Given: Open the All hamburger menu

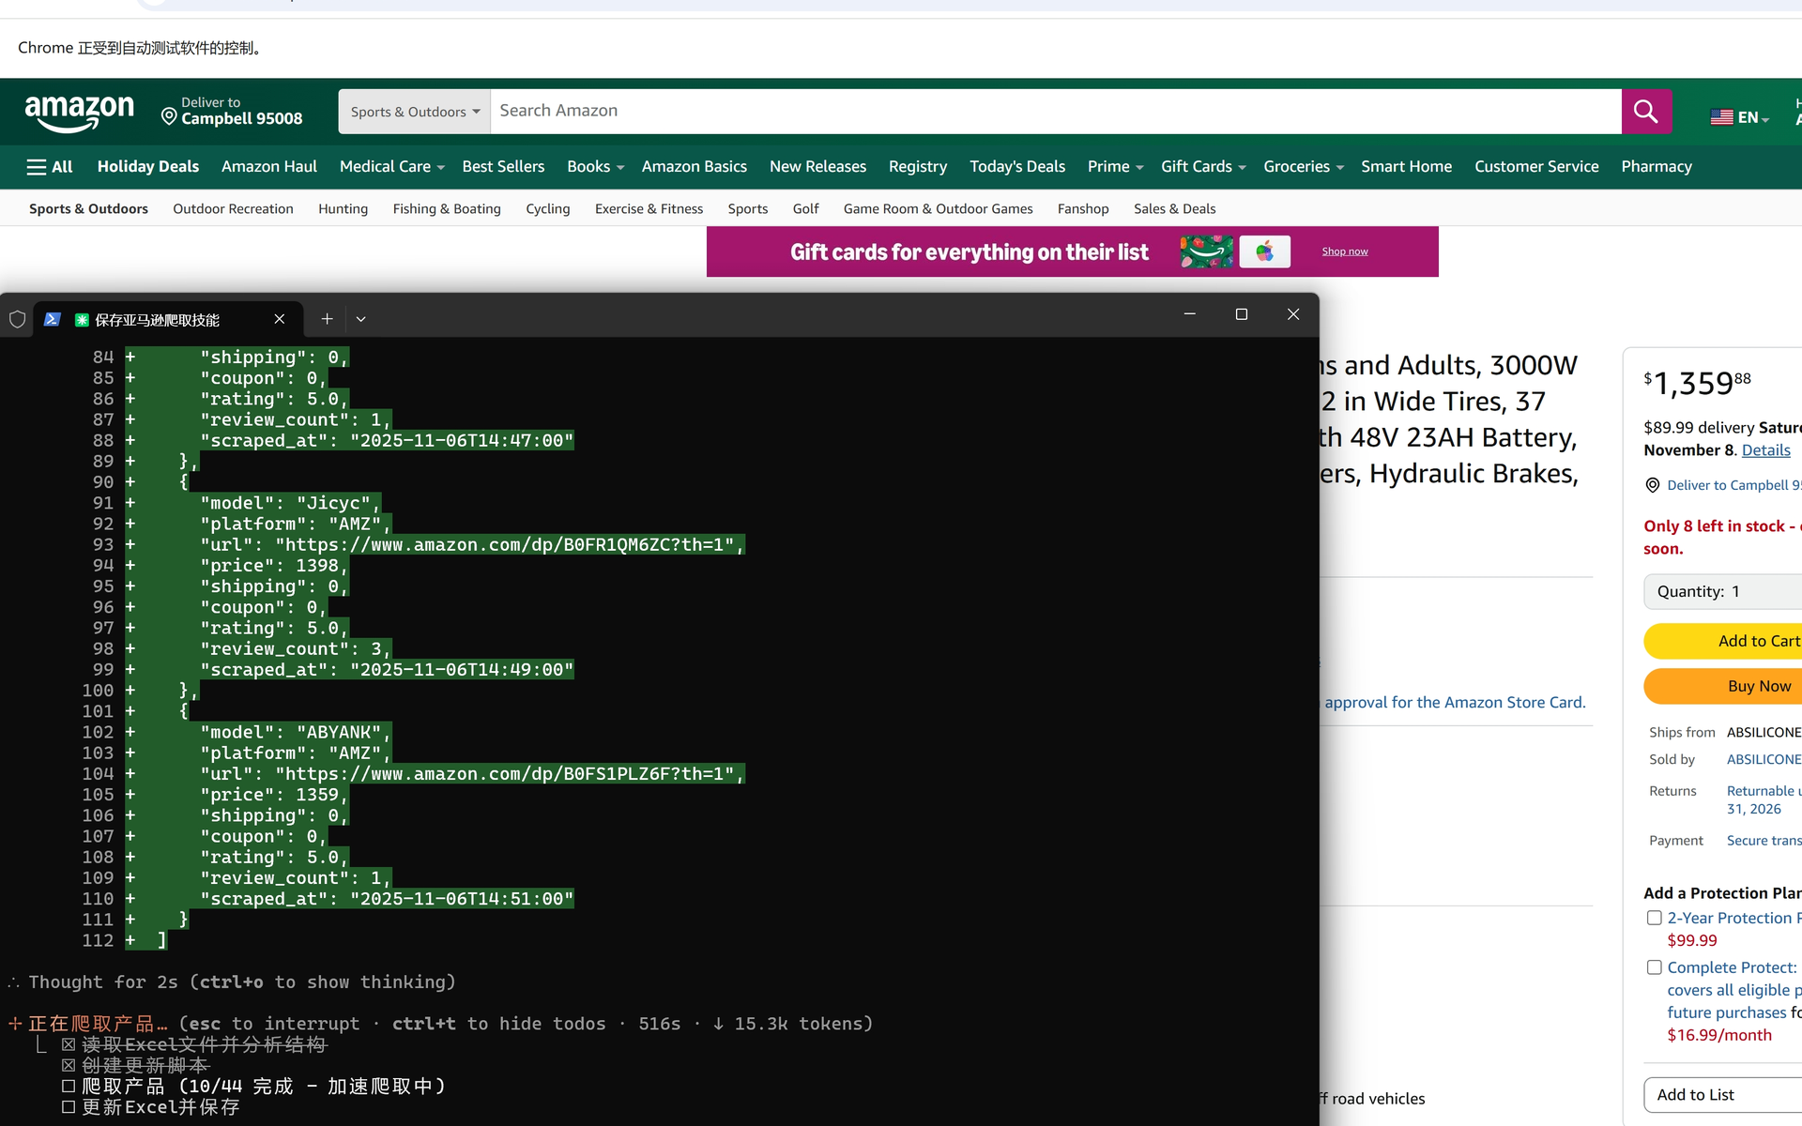Looking at the screenshot, I should pos(50,167).
